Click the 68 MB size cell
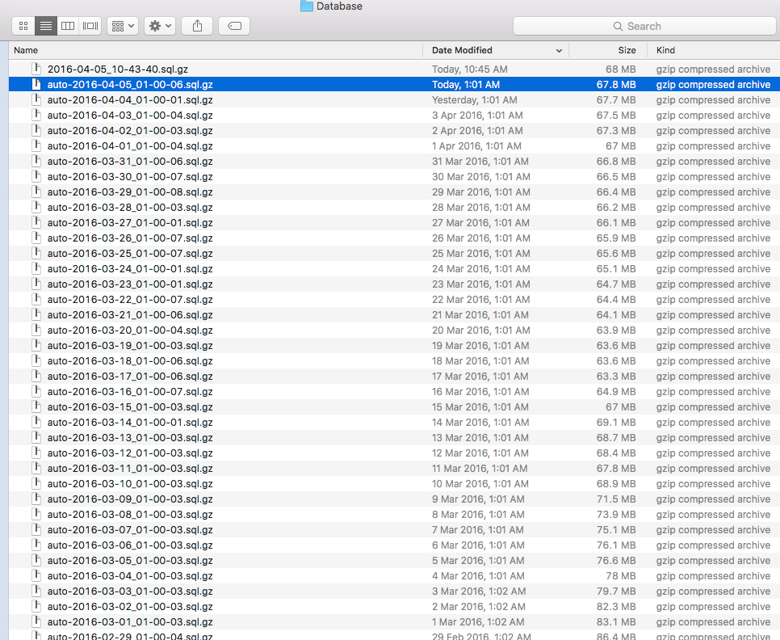The image size is (780, 640). (620, 69)
